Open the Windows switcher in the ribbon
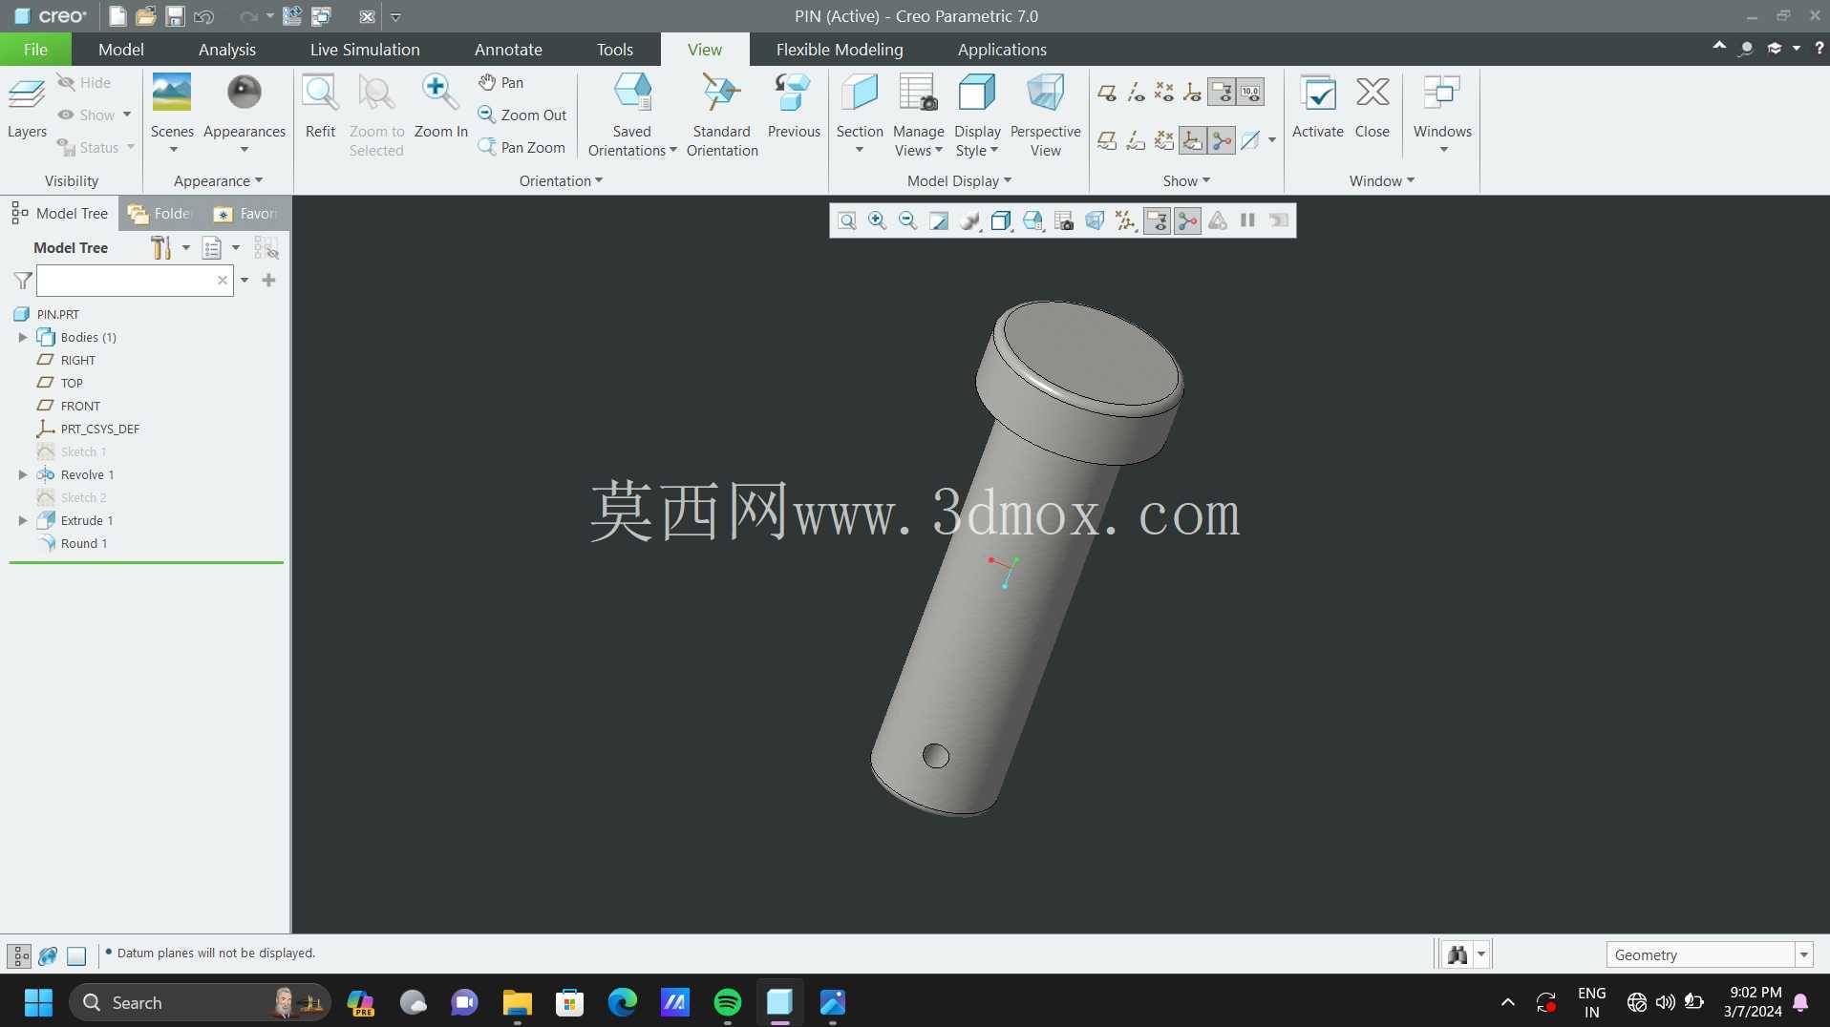1830x1027 pixels. [x=1442, y=113]
